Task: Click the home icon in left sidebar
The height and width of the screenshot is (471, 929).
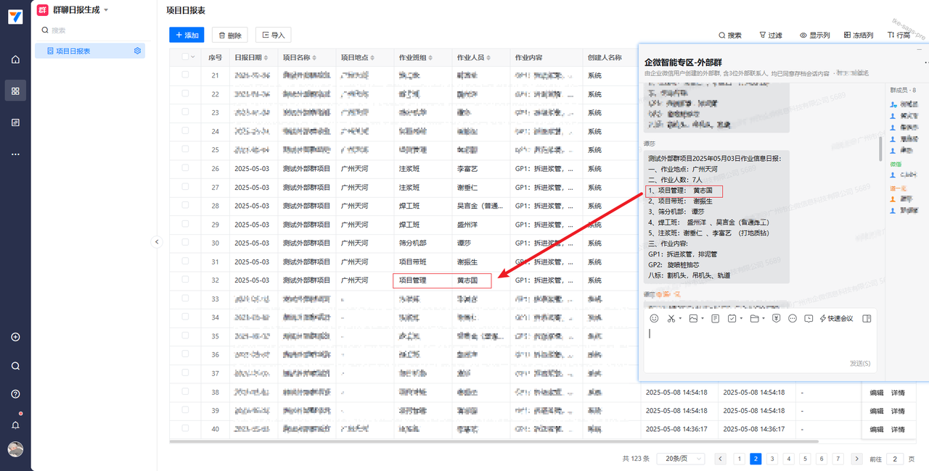Action: click(x=15, y=59)
